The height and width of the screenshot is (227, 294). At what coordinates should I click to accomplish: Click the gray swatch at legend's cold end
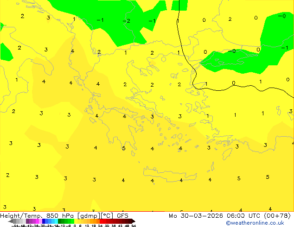pos(15,221)
